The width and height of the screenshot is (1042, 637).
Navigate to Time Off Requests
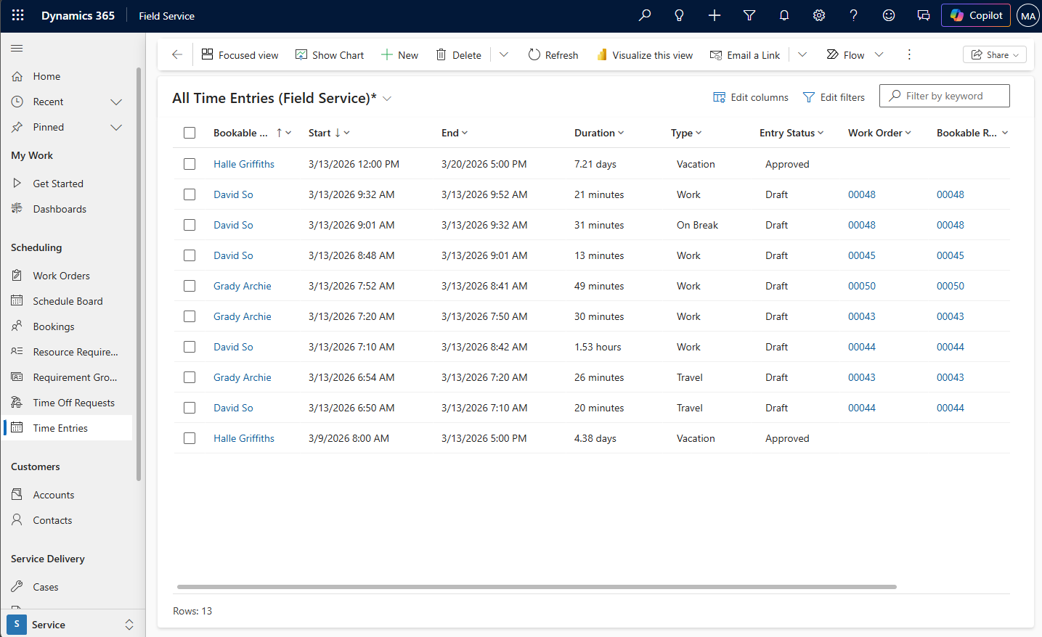[x=73, y=402]
